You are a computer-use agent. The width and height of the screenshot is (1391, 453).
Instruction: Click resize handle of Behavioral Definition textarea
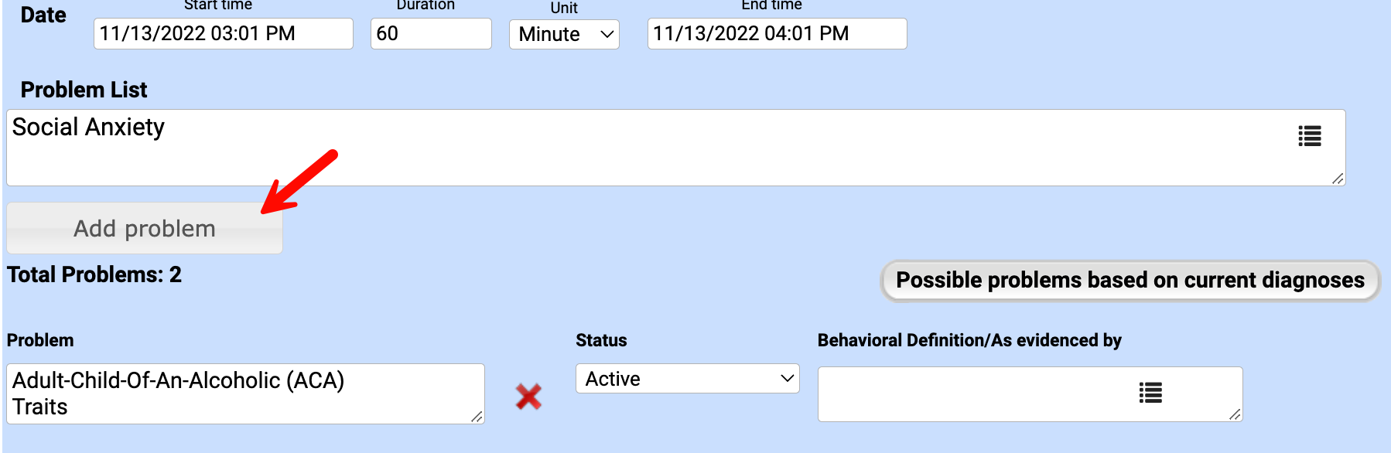1235,414
